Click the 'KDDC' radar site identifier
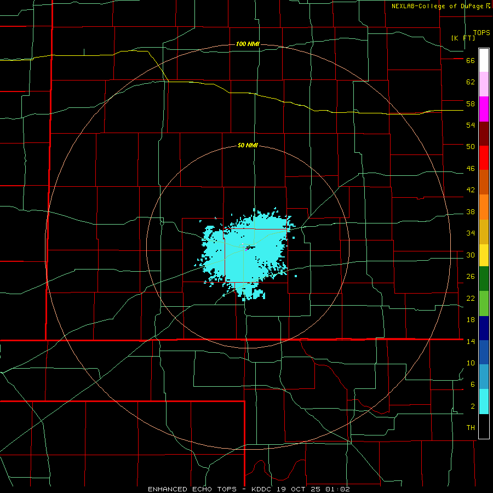493x493 pixels. pyautogui.click(x=262, y=489)
